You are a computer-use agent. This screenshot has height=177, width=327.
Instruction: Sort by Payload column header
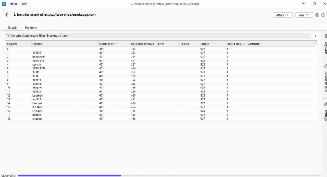coord(65,44)
